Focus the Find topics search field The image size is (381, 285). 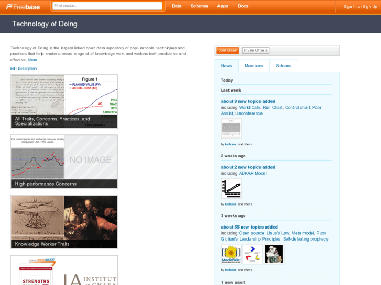tap(107, 6)
